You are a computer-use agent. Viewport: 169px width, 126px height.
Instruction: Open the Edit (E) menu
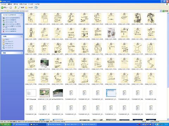tap(10, 4)
